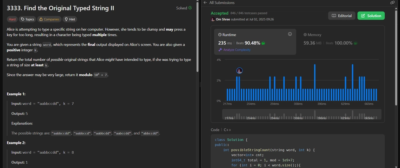Open the Companies locked tag
The image size is (400, 168).
pos(49,19)
